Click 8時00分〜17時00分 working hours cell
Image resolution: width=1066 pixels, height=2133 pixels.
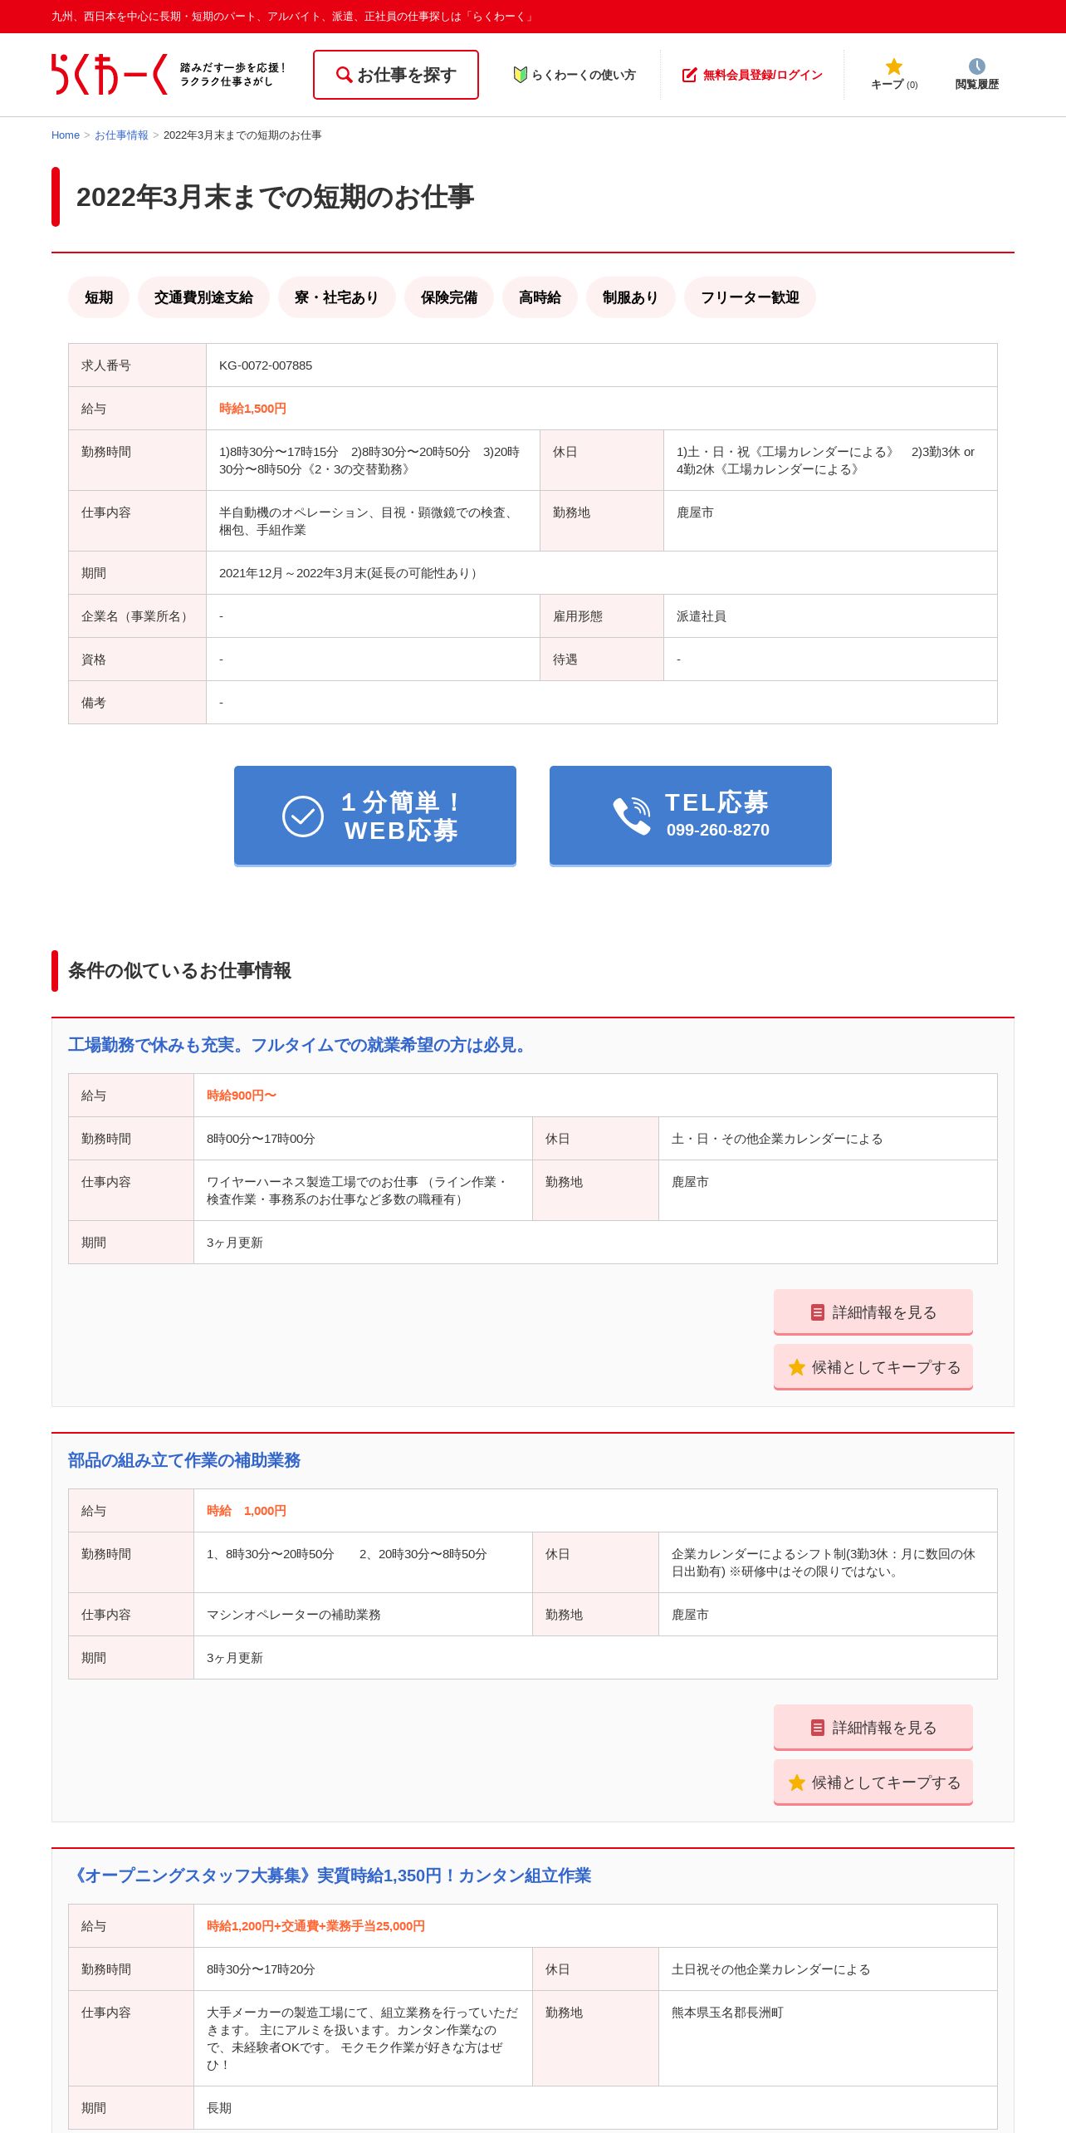[x=363, y=1139]
